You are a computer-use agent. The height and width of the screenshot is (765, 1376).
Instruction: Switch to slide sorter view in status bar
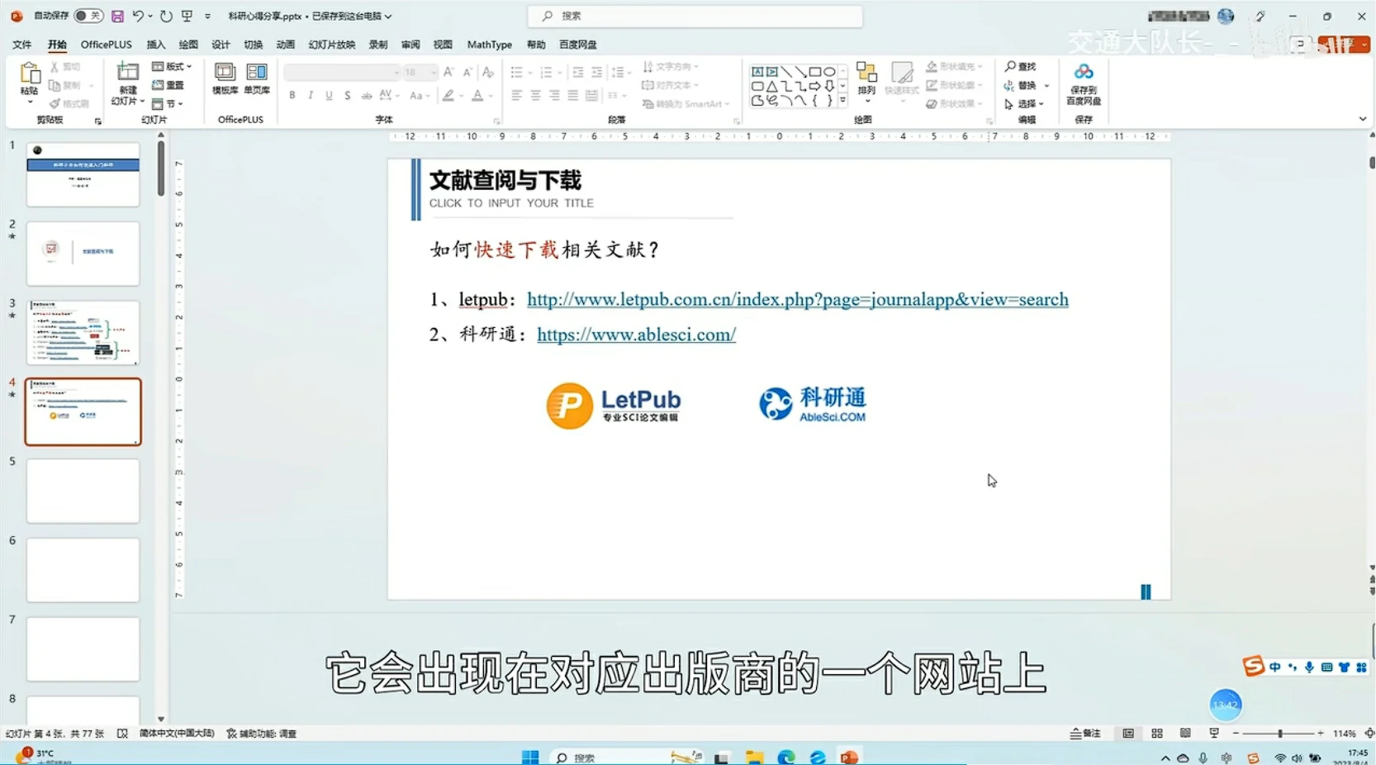[1157, 734]
